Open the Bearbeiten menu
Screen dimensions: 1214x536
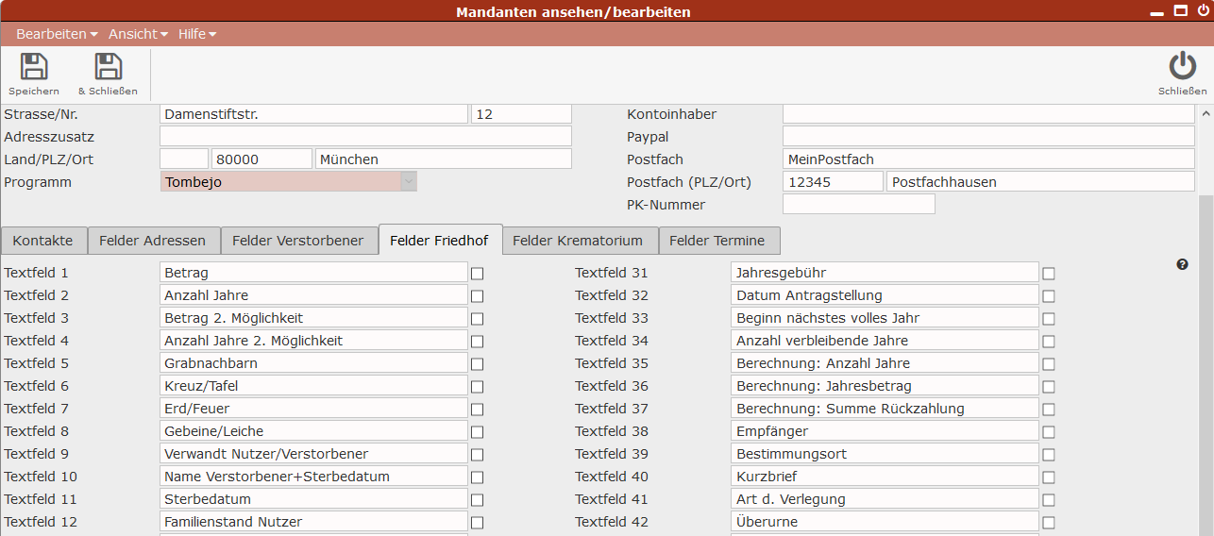(57, 34)
